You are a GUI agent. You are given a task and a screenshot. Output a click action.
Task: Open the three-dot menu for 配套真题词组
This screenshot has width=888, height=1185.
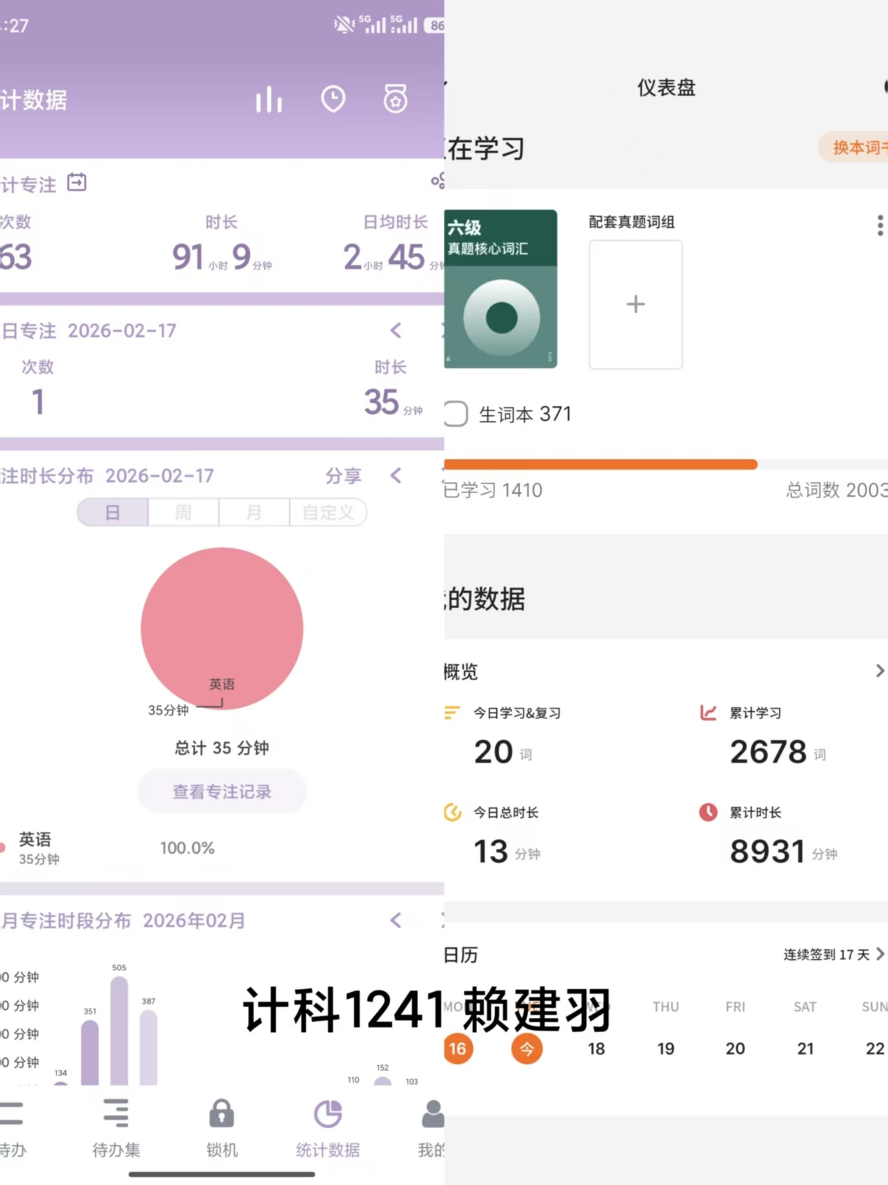click(880, 225)
